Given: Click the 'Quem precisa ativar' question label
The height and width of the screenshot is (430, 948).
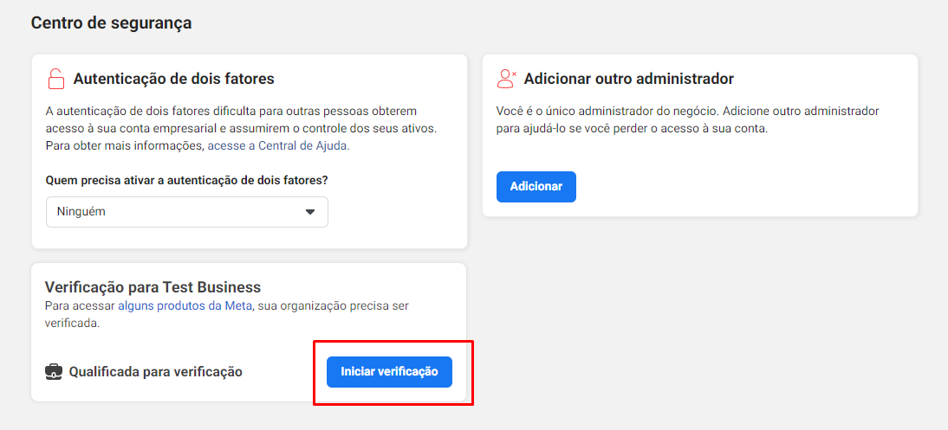Looking at the screenshot, I should click(187, 180).
